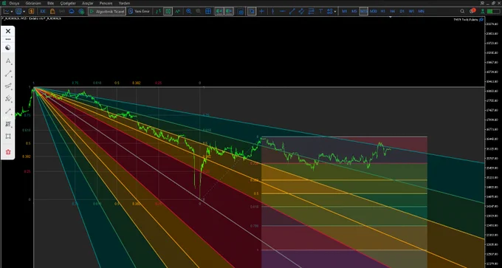The width and height of the screenshot is (502, 268).
Task: Open the Çizelgeler menu
Action: (x=68, y=3)
